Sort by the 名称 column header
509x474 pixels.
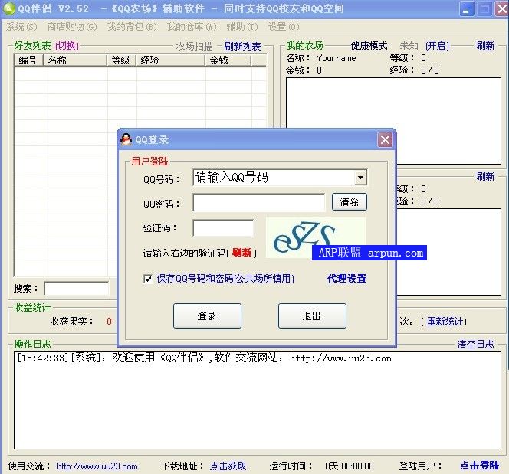[x=75, y=60]
